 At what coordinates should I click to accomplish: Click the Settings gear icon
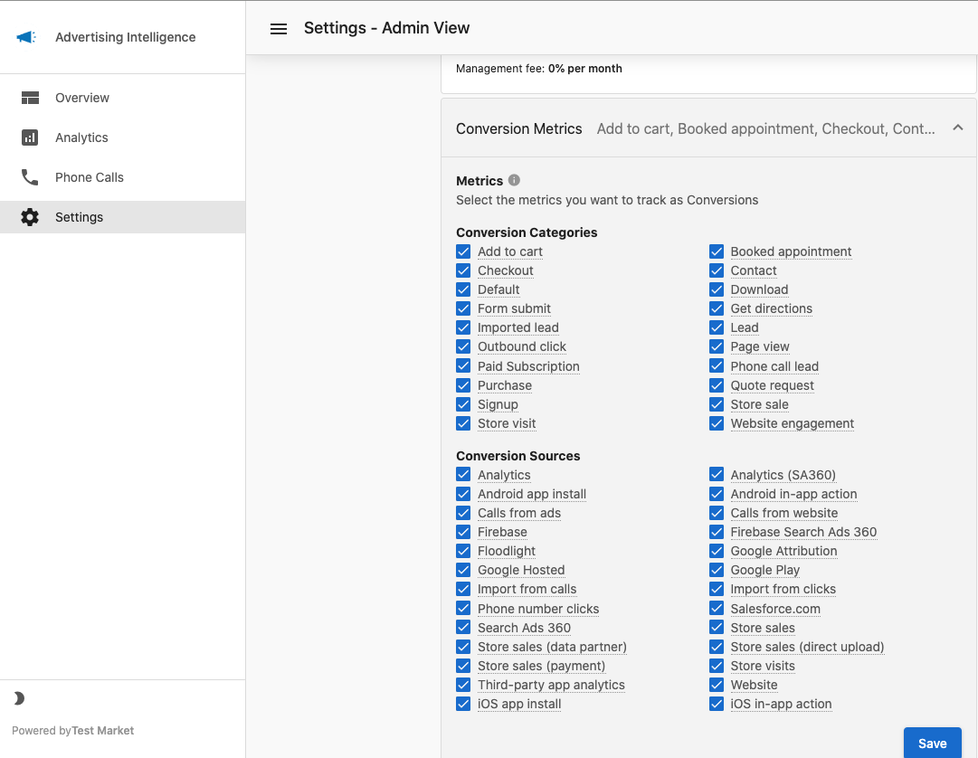[29, 217]
